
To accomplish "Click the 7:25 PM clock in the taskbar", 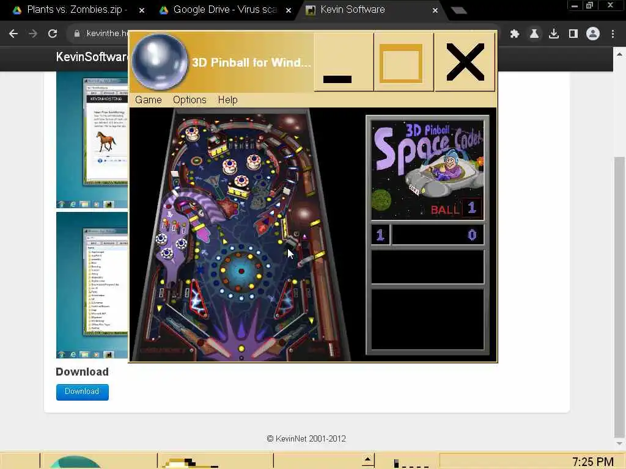I will pyautogui.click(x=592, y=462).
